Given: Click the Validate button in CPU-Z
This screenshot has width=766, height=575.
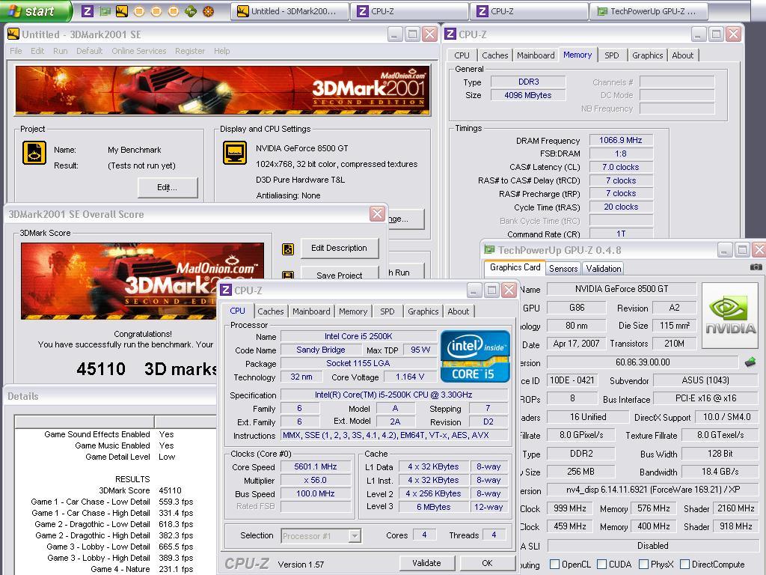Looking at the screenshot, I should [426, 563].
